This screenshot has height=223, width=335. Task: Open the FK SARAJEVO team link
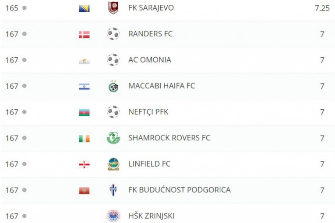click(x=151, y=8)
